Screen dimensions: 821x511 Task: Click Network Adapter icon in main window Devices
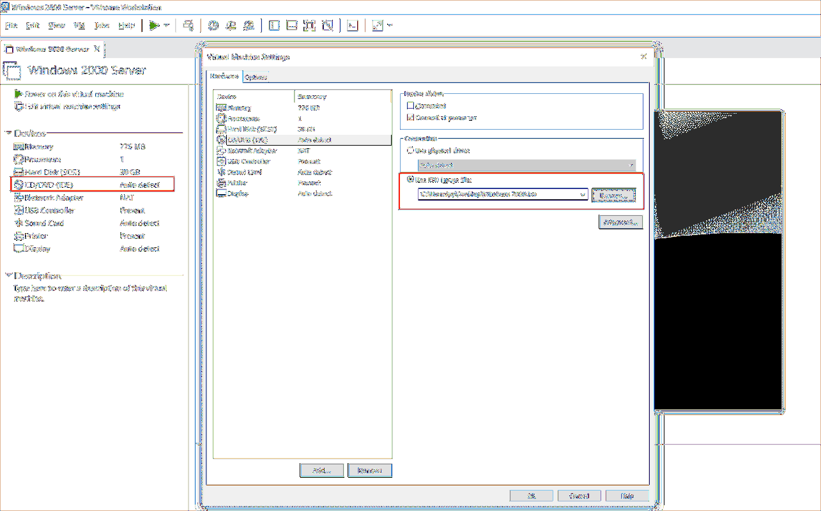coord(19,198)
